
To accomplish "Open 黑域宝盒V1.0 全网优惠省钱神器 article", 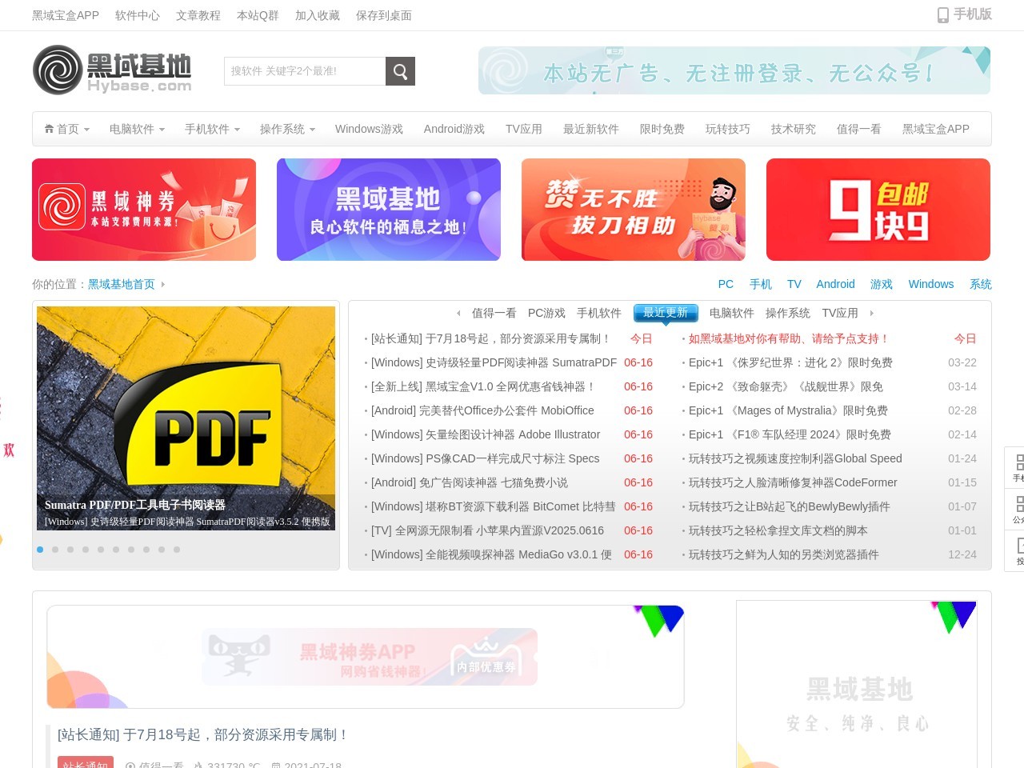I will pyautogui.click(x=483, y=386).
